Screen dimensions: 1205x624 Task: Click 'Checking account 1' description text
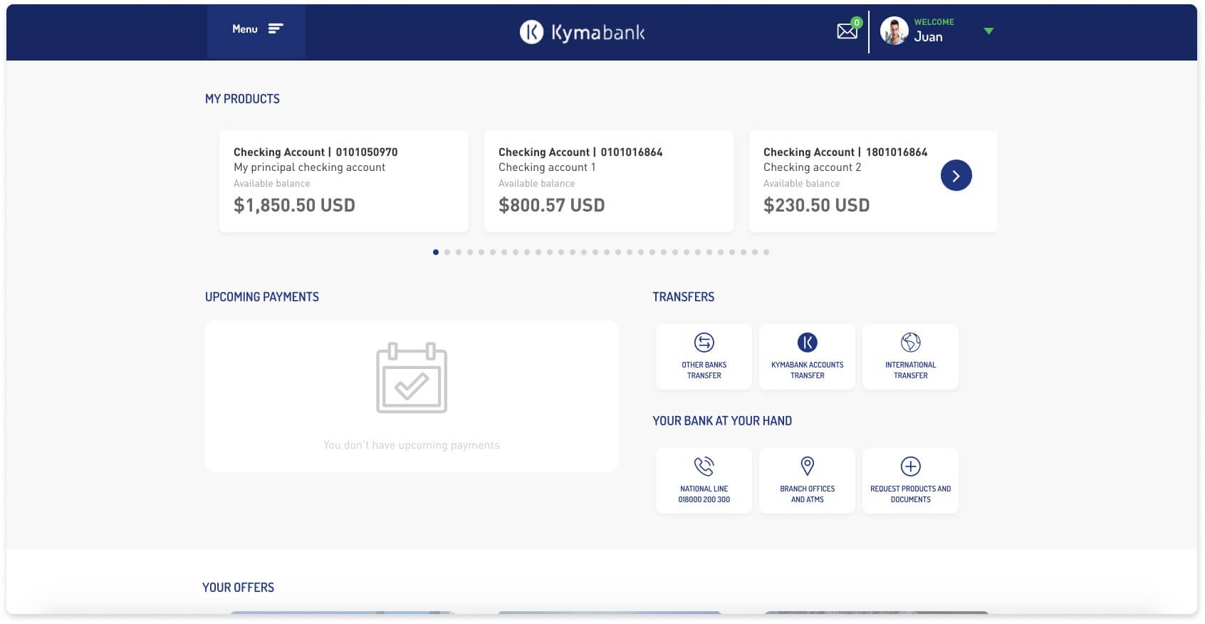pos(547,167)
